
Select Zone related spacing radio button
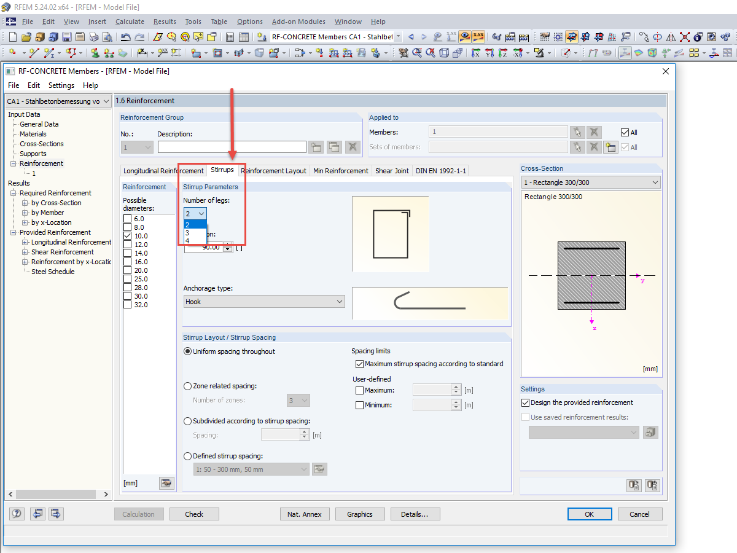[188, 386]
